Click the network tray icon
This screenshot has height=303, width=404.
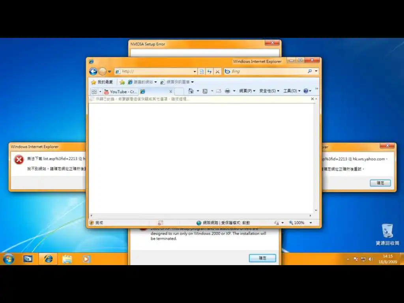coord(363,259)
